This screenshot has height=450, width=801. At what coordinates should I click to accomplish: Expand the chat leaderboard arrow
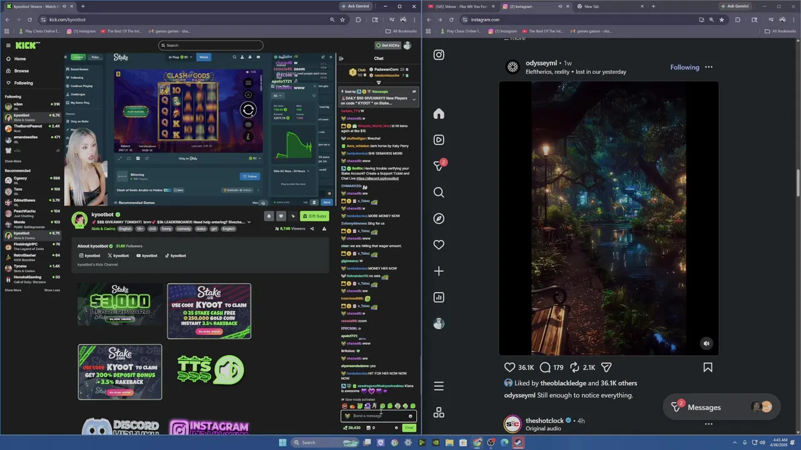click(379, 82)
